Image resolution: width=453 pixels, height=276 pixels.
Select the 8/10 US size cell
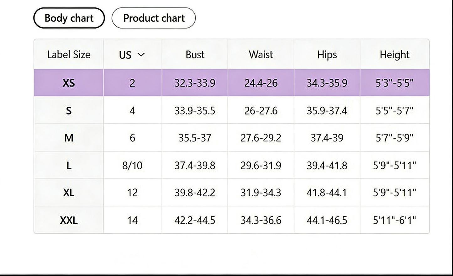pos(132,165)
